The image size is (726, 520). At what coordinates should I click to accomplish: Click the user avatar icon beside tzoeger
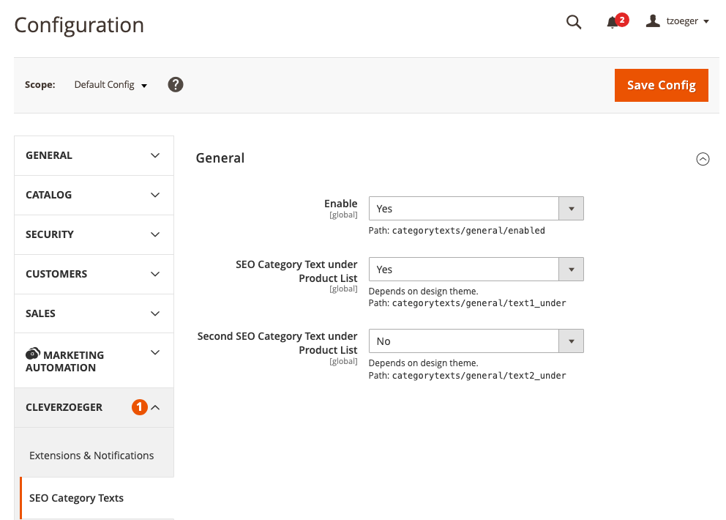click(x=653, y=21)
